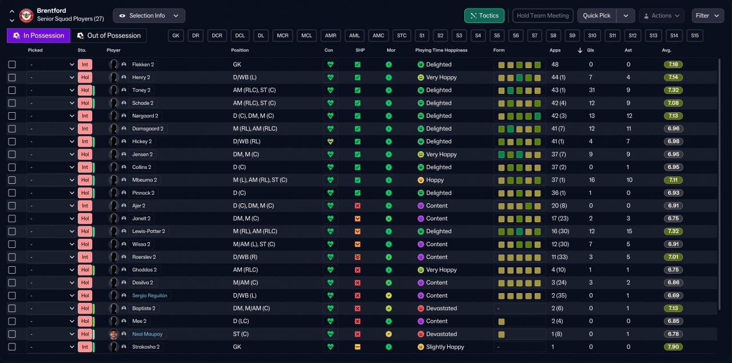Click Ajer's red match sharpness icon
The height and width of the screenshot is (363, 732).
pos(357,206)
